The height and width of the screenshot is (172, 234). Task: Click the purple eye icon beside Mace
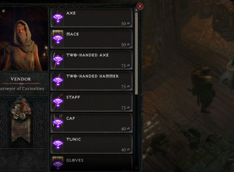(x=58, y=39)
